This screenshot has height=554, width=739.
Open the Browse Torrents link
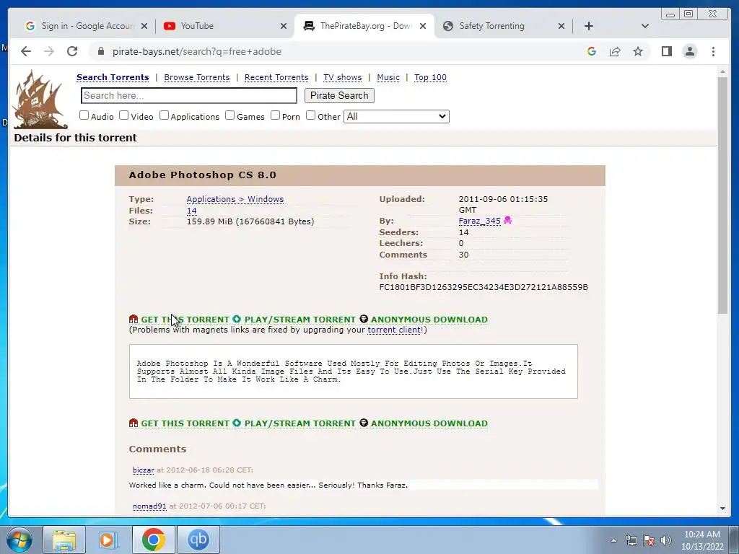pyautogui.click(x=196, y=77)
